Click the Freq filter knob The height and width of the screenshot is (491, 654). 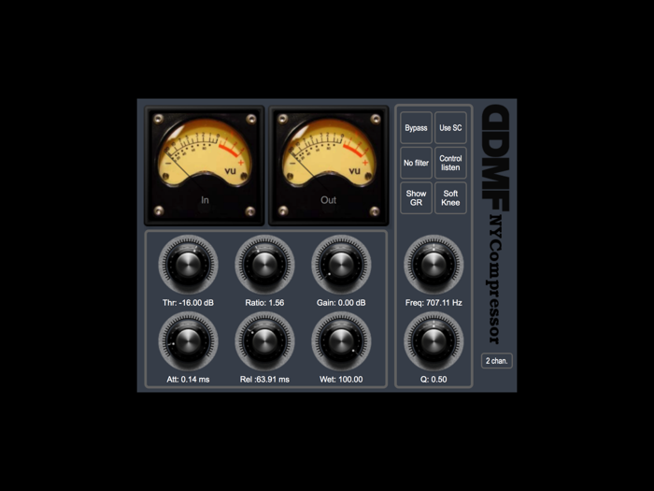434,265
